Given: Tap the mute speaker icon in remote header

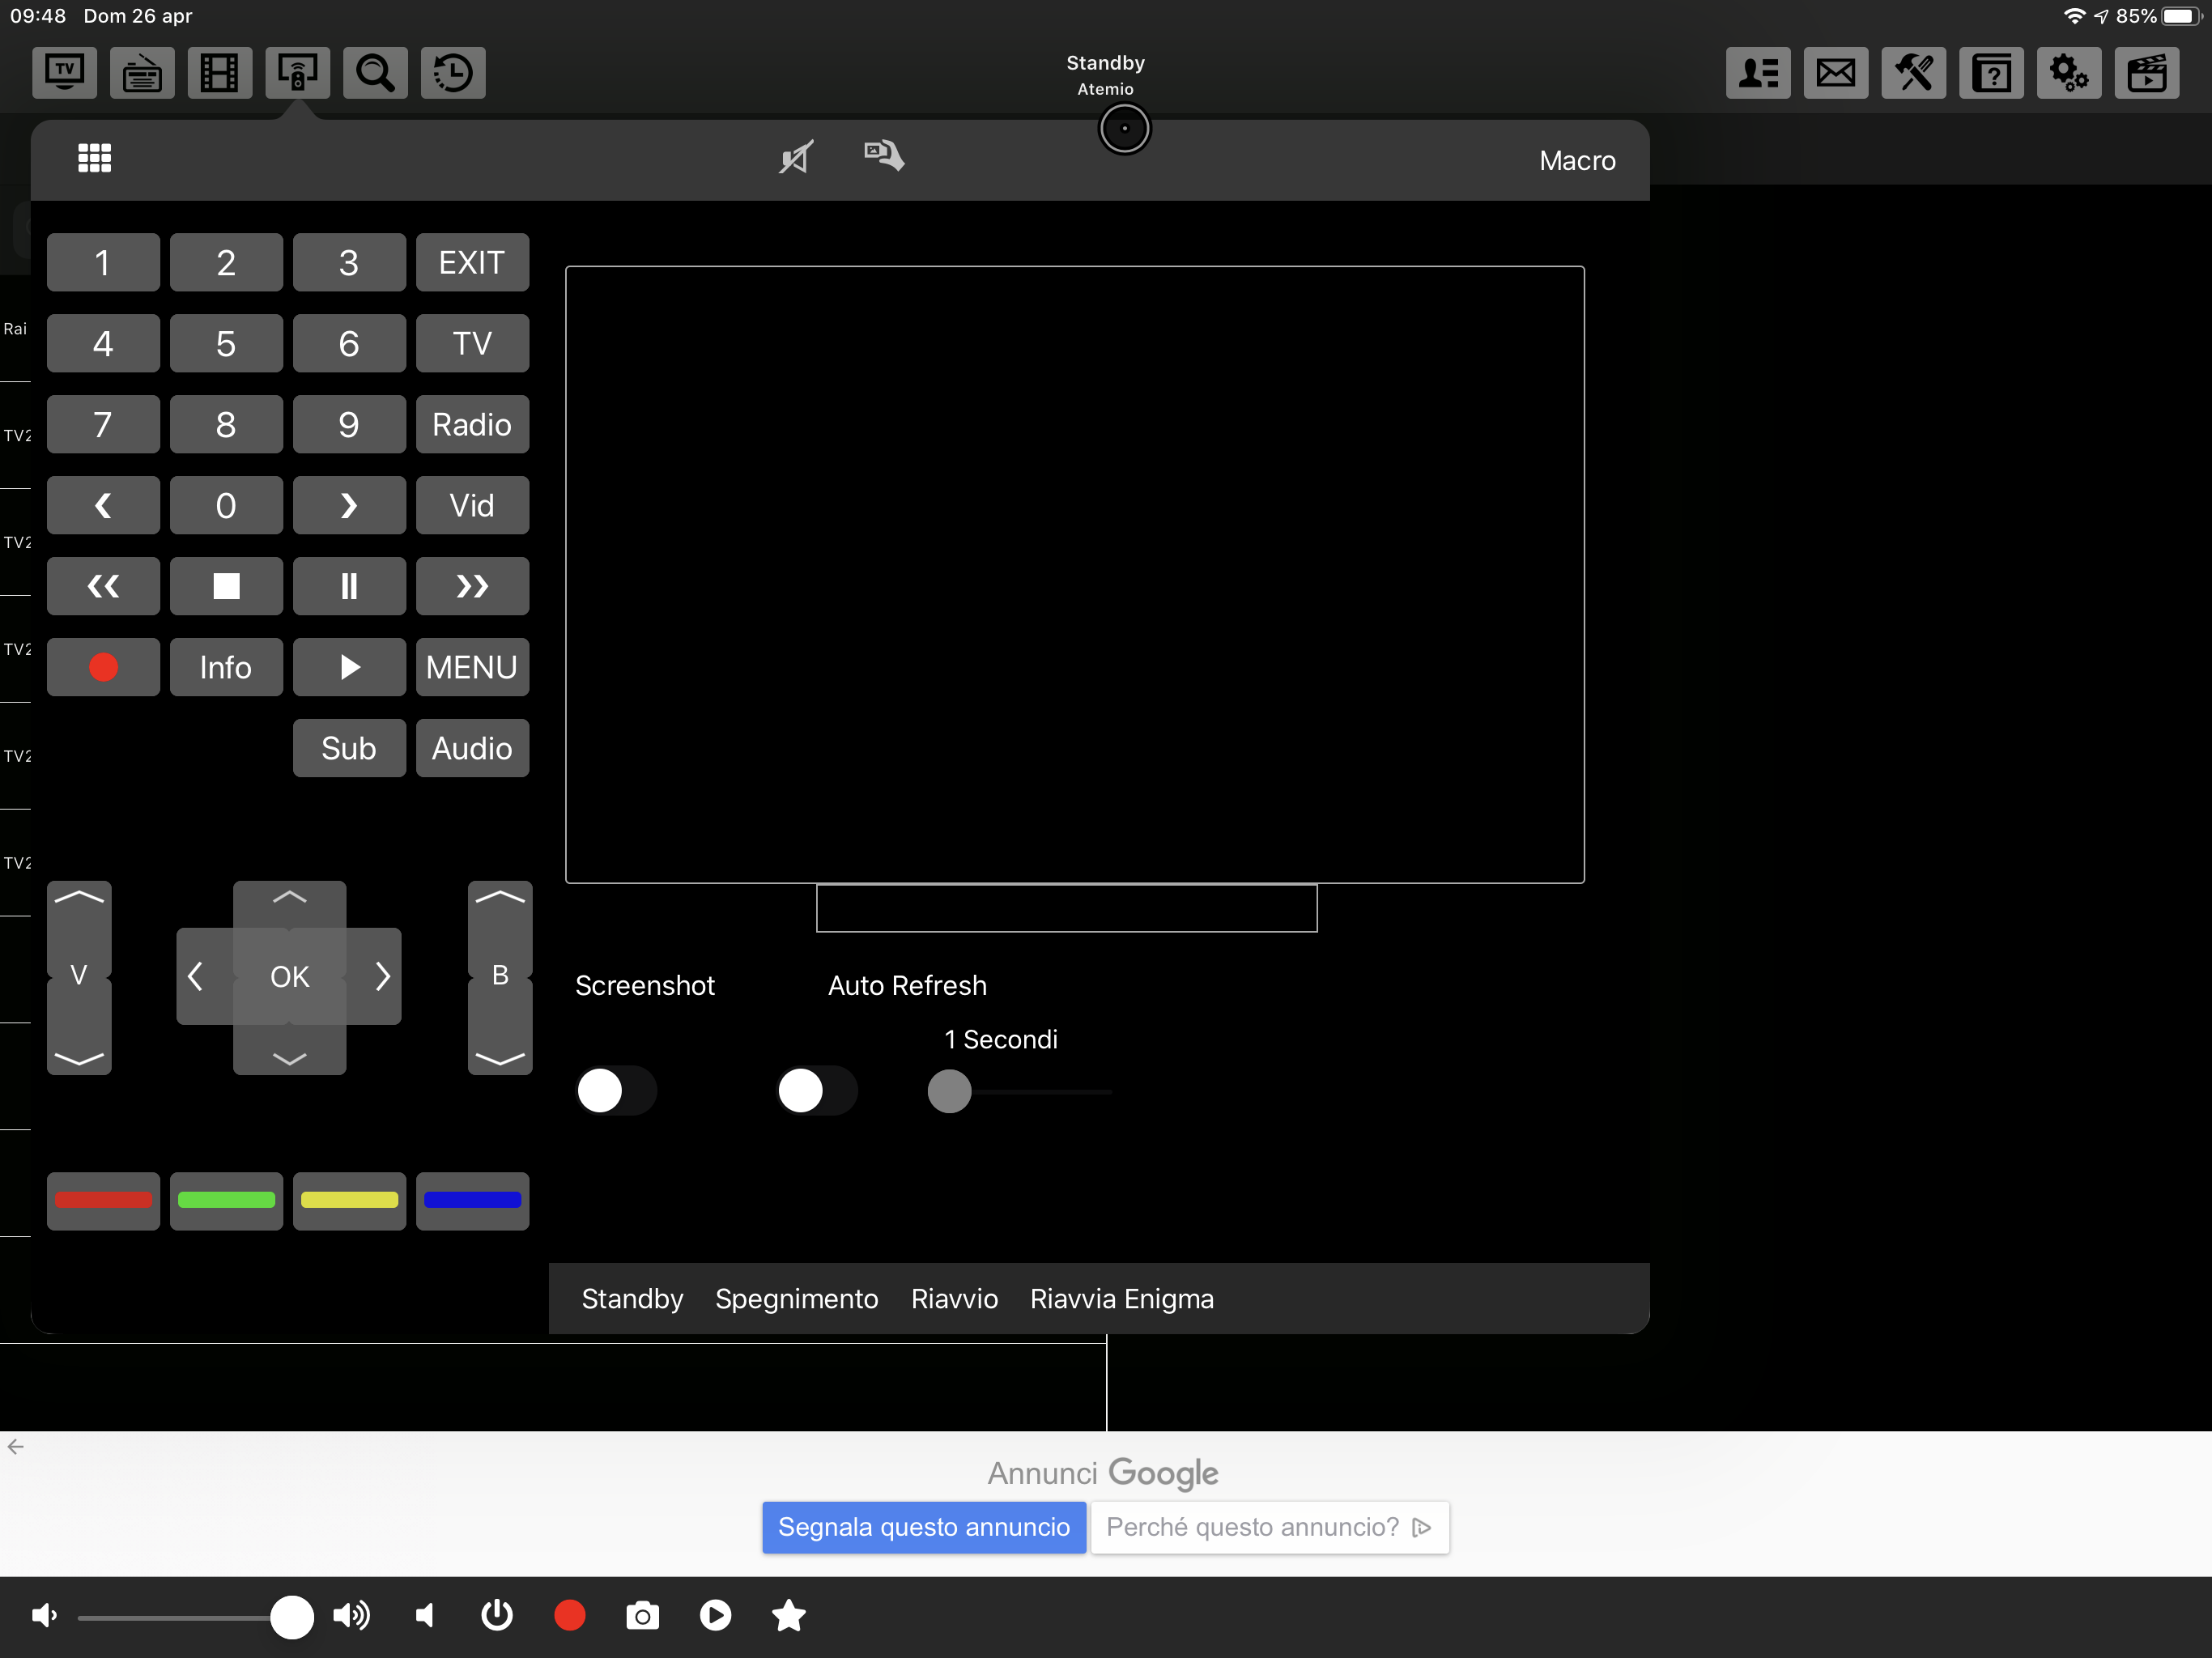Looking at the screenshot, I should (x=796, y=157).
